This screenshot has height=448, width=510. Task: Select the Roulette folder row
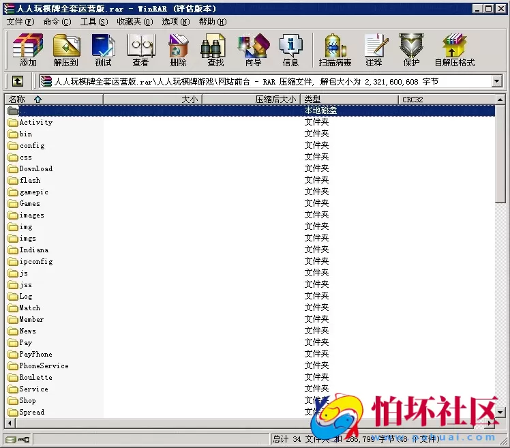click(x=250, y=378)
